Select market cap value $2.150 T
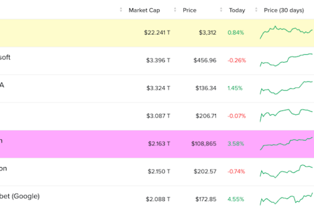 pyautogui.click(x=159, y=171)
